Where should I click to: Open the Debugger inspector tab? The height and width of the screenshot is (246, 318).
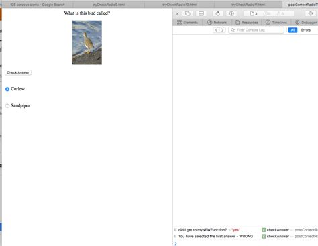[306, 23]
